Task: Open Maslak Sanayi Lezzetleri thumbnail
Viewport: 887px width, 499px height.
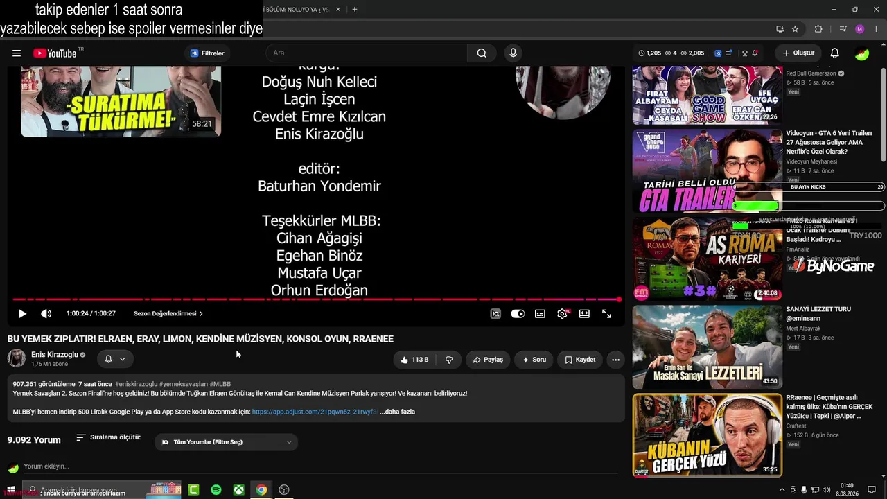Action: (707, 347)
